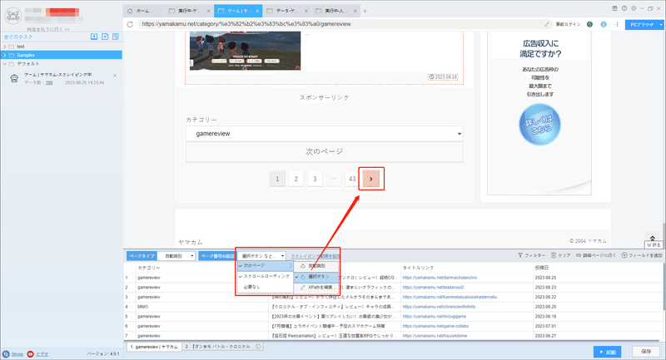
Task: Open link yamakamu.net/danmachidanchro
Action: [x=440, y=278]
